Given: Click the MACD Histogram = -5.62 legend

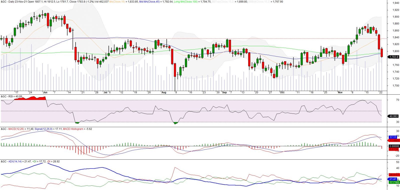Looking at the screenshot, I should [77, 129].
